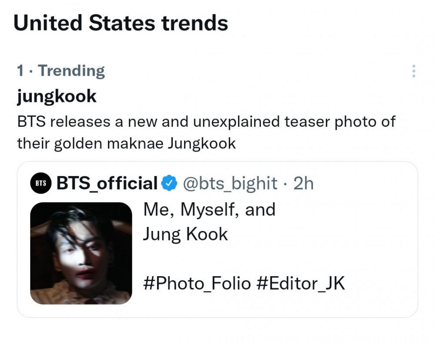
Task: Click the 'Me, Myself, and' tweet text
Action: (209, 209)
